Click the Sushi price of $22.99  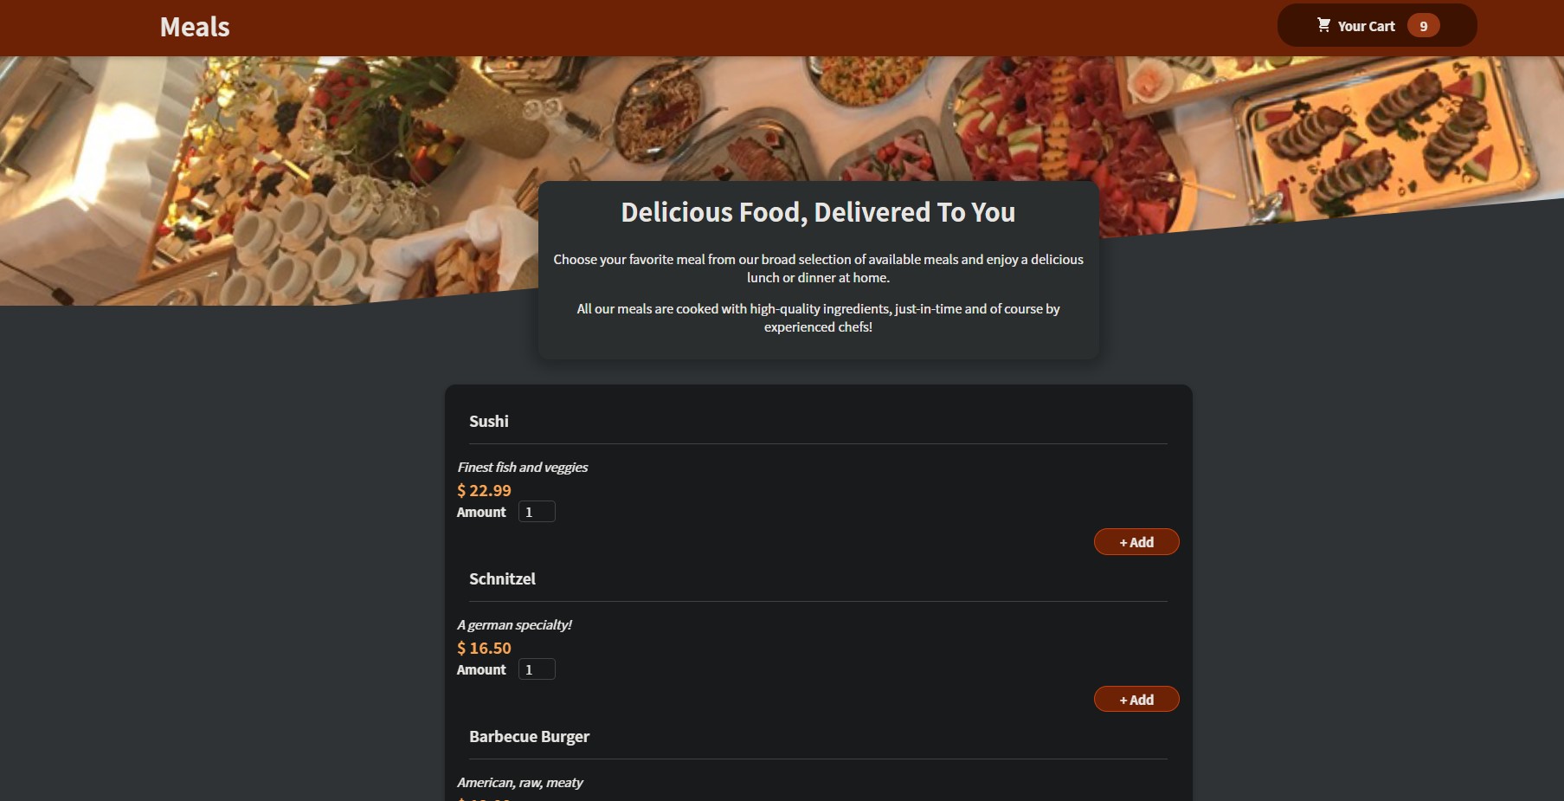pos(484,490)
